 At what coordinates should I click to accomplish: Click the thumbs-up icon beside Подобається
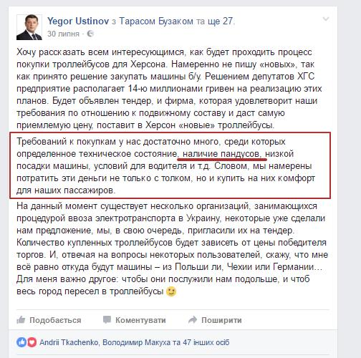21,319
